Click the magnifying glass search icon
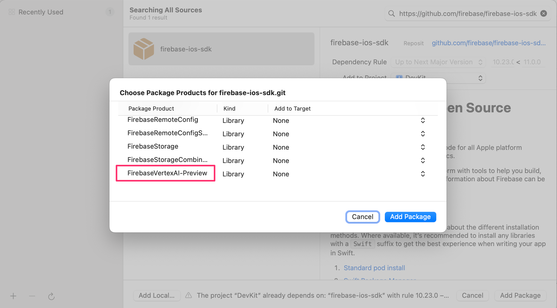The width and height of the screenshot is (557, 308). point(391,13)
